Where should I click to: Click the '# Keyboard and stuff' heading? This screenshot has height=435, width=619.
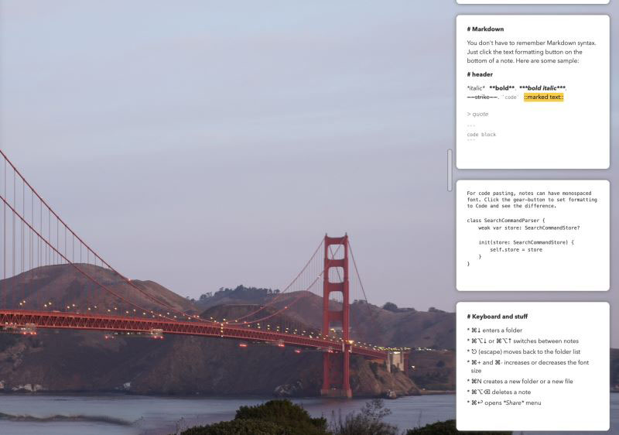coord(497,317)
